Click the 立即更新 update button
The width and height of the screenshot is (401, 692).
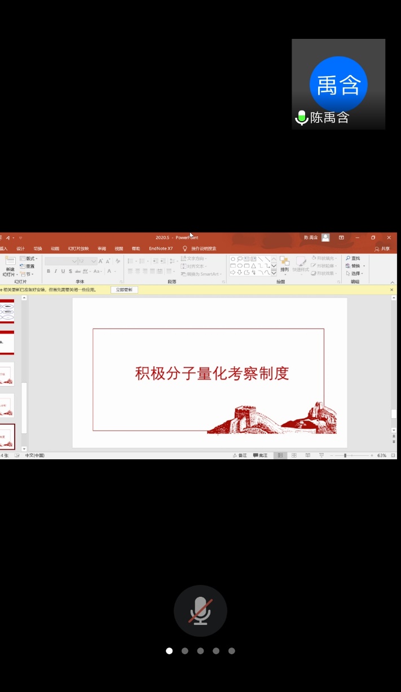124,290
